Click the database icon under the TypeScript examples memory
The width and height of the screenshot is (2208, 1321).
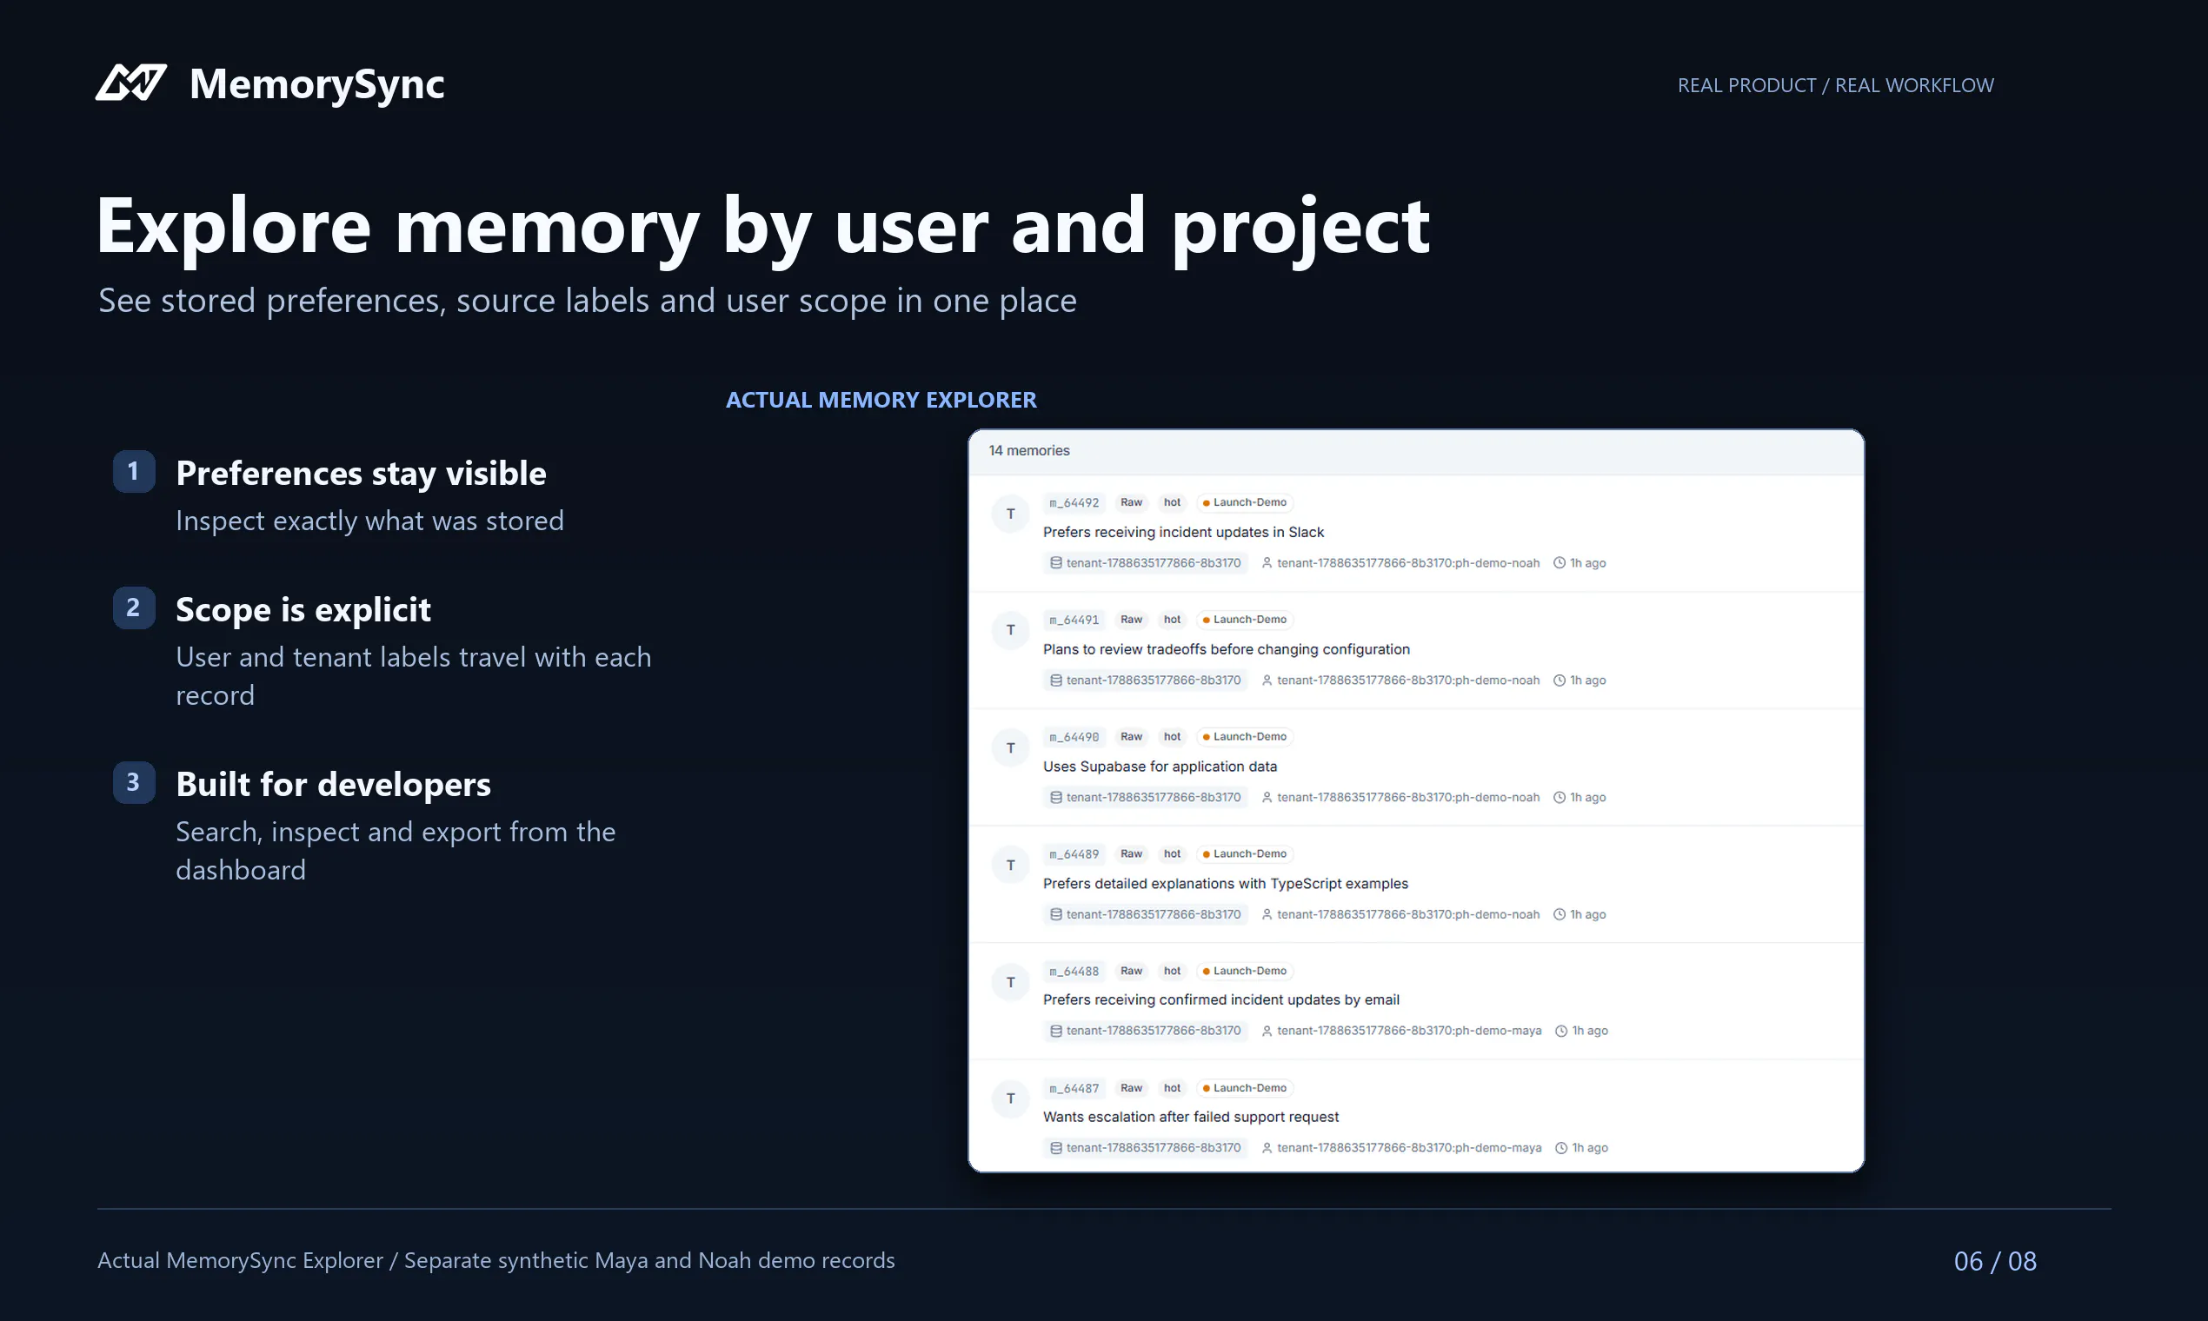1056,914
